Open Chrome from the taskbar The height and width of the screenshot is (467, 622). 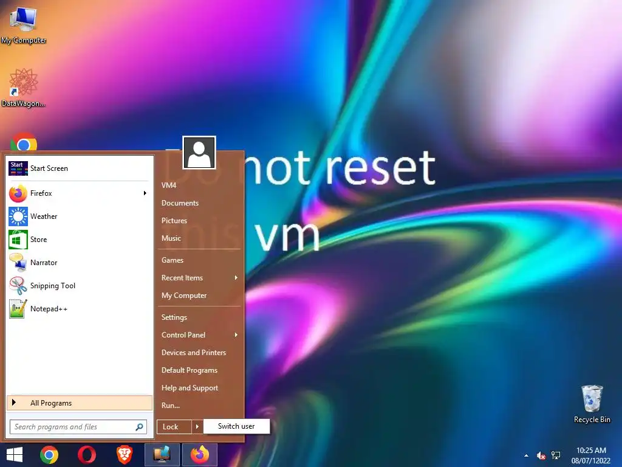[49, 455]
